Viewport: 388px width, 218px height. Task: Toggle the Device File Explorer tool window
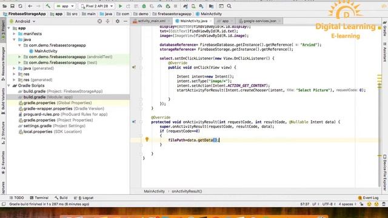pos(385,173)
